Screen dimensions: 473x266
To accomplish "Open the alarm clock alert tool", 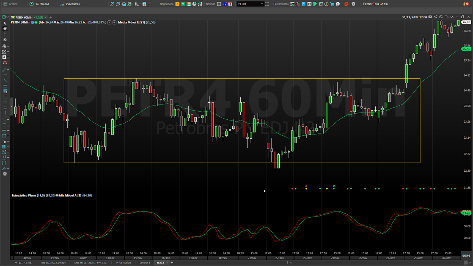I will pyautogui.click(x=320, y=4).
